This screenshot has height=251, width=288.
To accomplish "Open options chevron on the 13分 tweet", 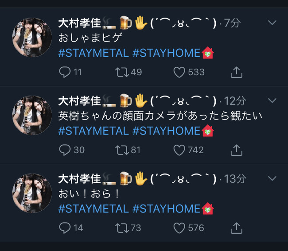I will (x=272, y=178).
